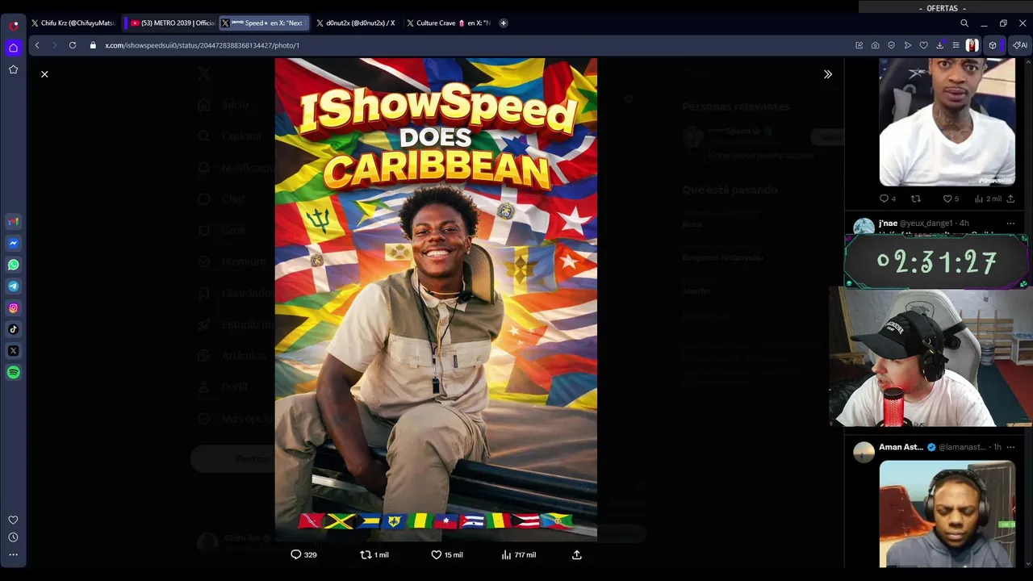Open sidebar three-dots setup menu
Screen dimensions: 1033x581
pos(13,555)
